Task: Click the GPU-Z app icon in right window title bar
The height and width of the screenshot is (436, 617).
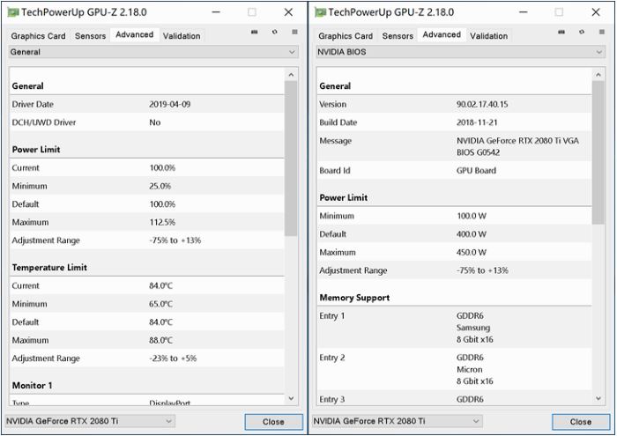Action: (x=320, y=12)
